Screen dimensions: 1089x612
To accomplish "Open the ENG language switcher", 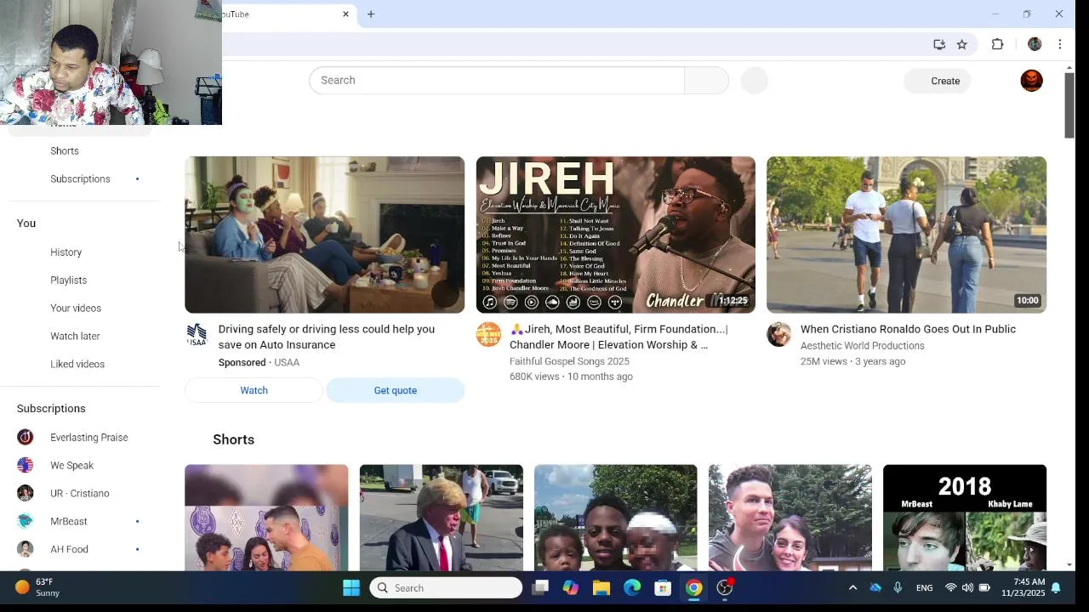I will pyautogui.click(x=924, y=587).
